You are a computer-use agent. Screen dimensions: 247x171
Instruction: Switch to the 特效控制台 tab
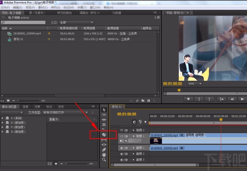coord(65,13)
